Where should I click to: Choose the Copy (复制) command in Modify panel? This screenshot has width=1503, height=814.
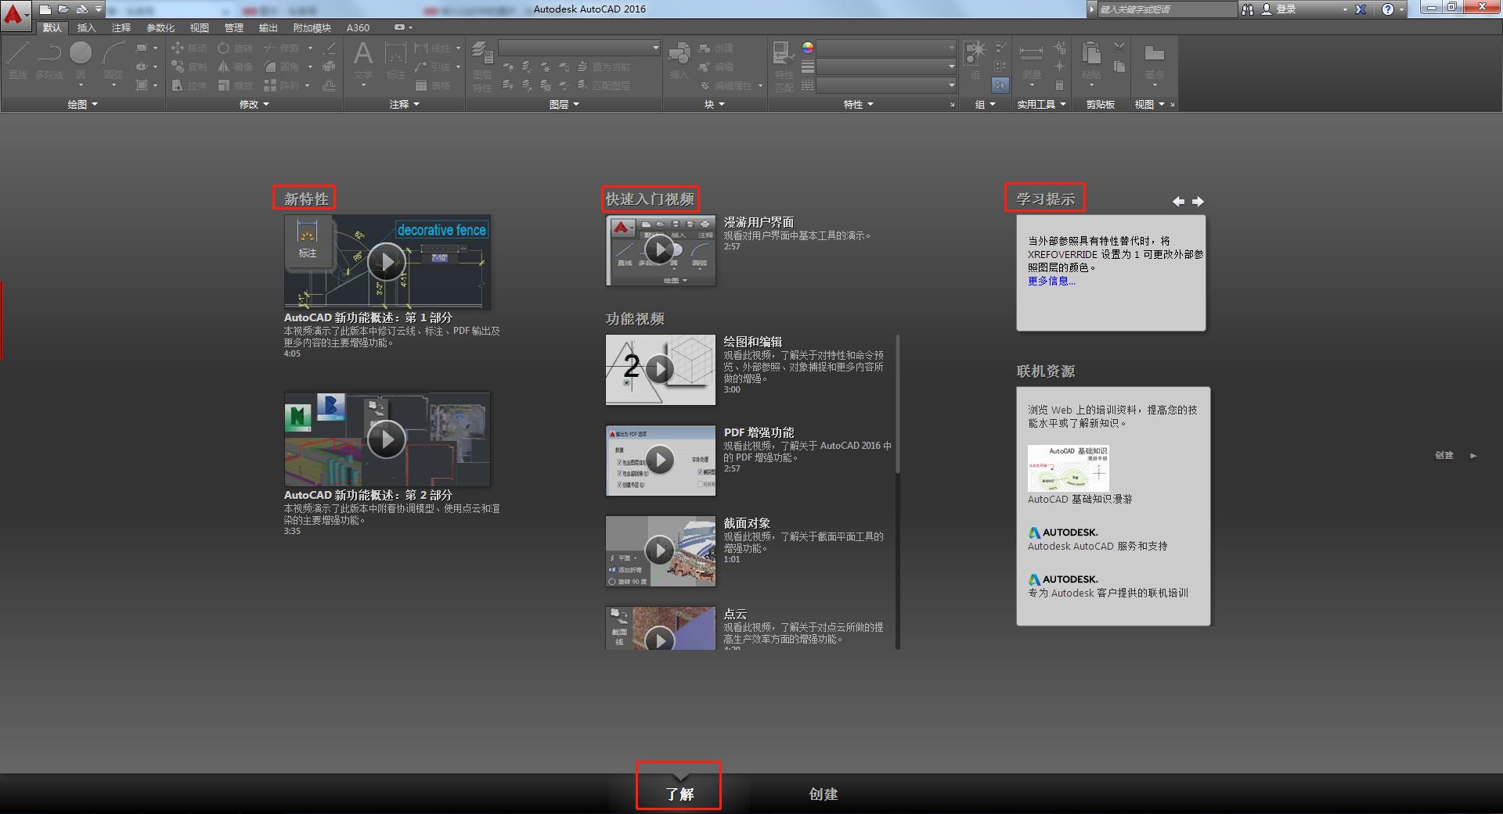coord(189,66)
